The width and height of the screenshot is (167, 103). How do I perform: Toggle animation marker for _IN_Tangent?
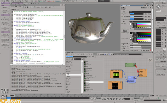pos(122,17)
